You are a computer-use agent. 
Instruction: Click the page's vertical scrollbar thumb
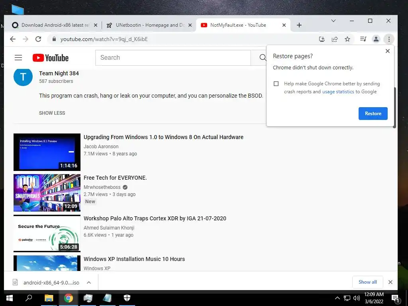(394, 108)
